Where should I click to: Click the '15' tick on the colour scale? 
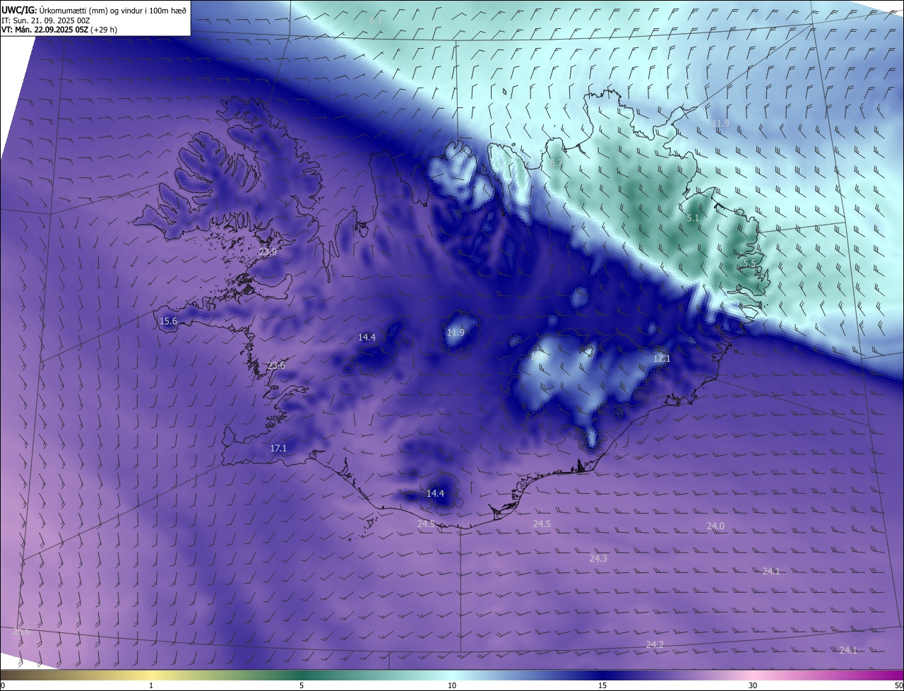click(602, 685)
